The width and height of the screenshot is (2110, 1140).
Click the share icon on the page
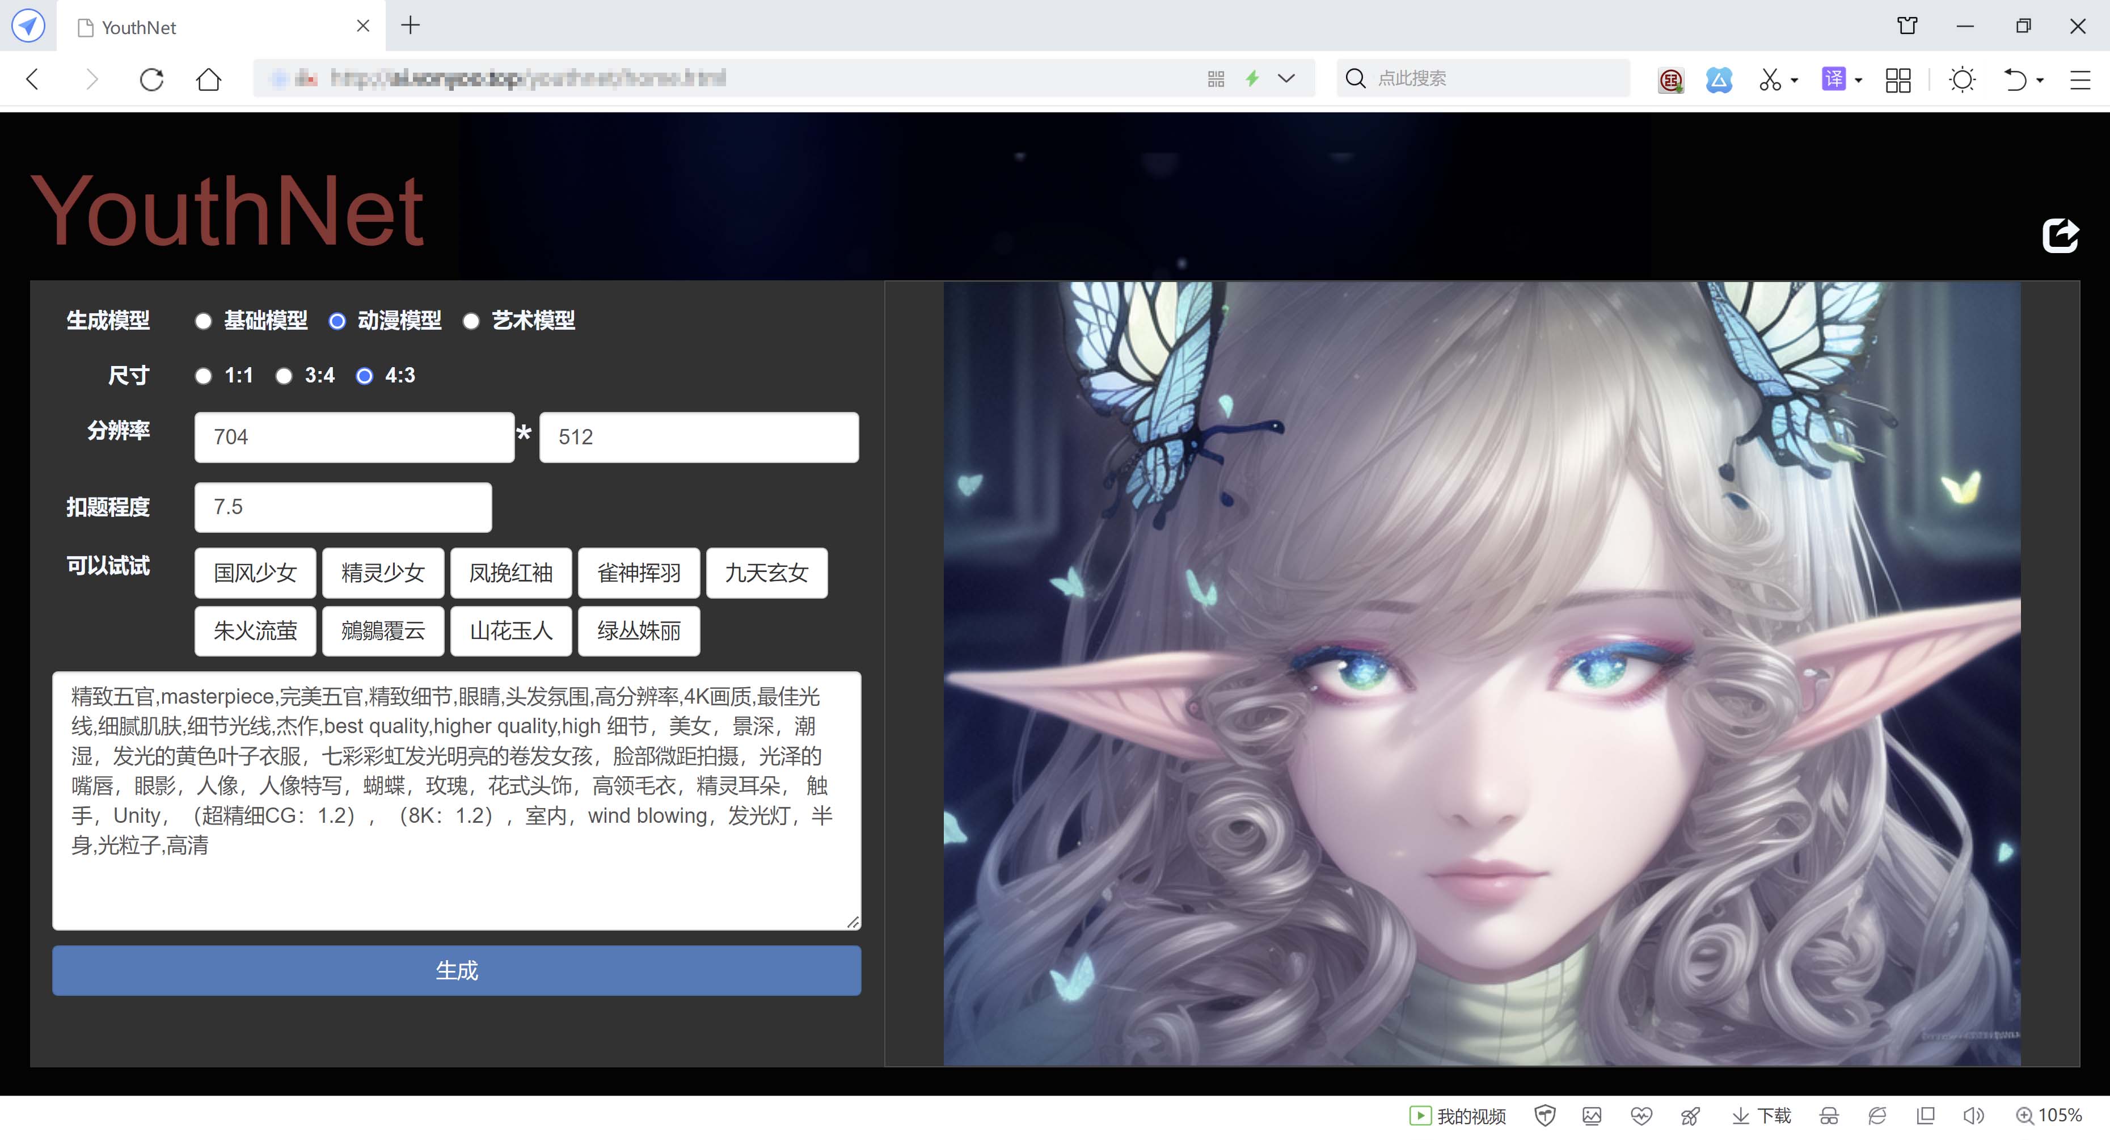[2060, 235]
